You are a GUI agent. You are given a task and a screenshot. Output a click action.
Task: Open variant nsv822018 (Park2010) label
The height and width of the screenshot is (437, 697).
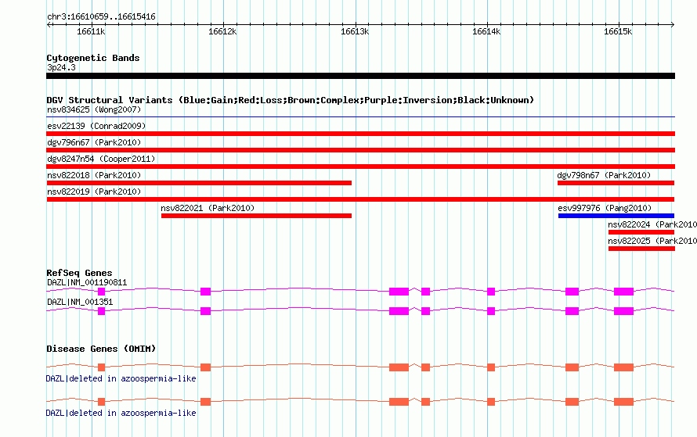94,175
